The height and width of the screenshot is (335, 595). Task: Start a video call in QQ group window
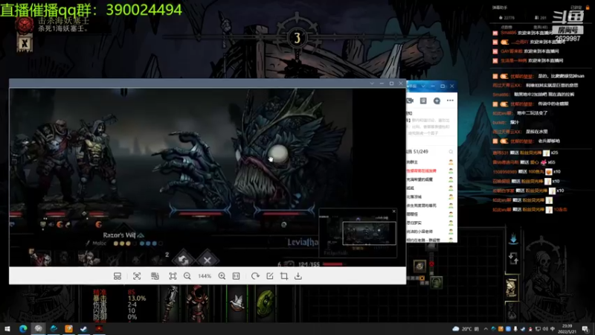[410, 100]
